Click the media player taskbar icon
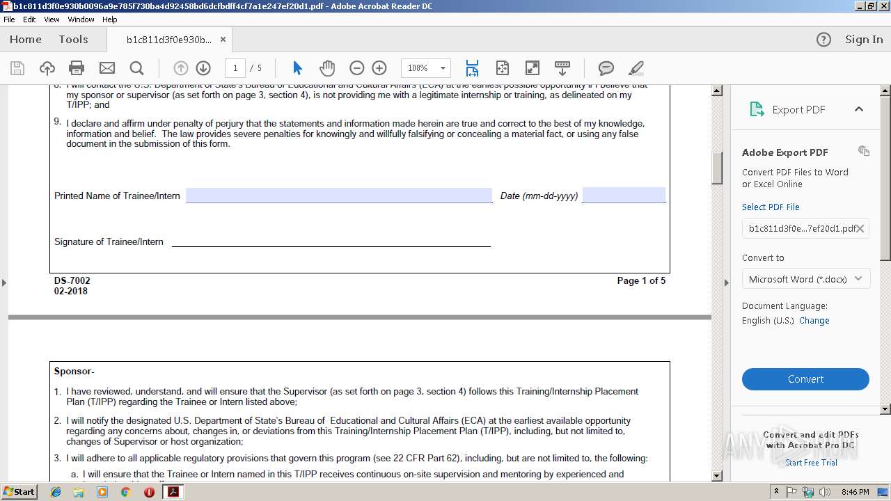Screen dimensions: 891x501 pyautogui.click(x=102, y=492)
